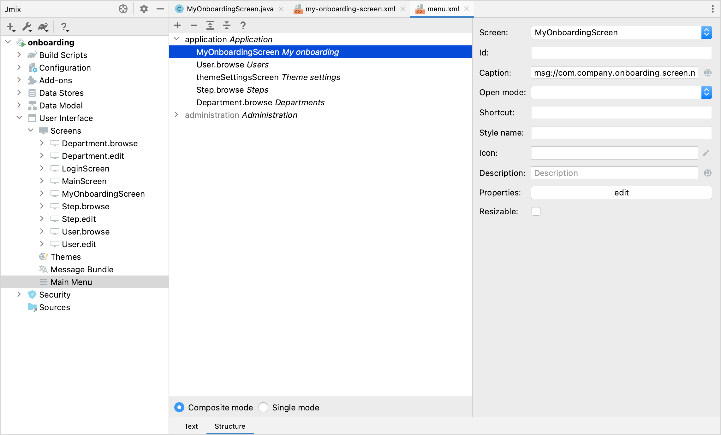721x435 pixels.
Task: Expand the MyOnboardingScreen node in Screens
Action: point(42,193)
